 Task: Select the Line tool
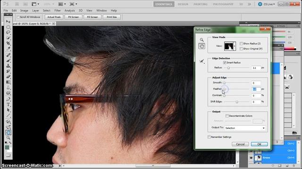[x=8, y=115]
